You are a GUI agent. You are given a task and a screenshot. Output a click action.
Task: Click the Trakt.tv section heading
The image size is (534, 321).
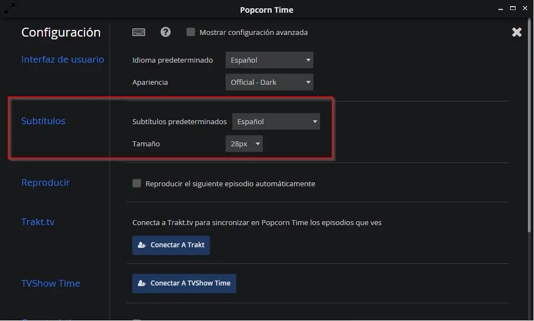coord(38,222)
